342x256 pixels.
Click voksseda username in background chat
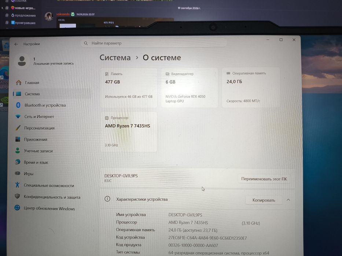click(63, 14)
